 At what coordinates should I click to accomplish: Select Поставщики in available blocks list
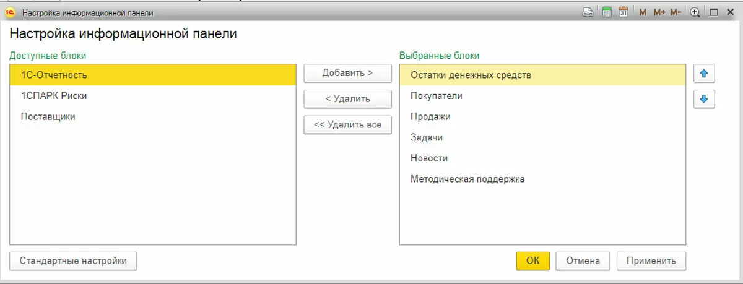[x=48, y=116]
